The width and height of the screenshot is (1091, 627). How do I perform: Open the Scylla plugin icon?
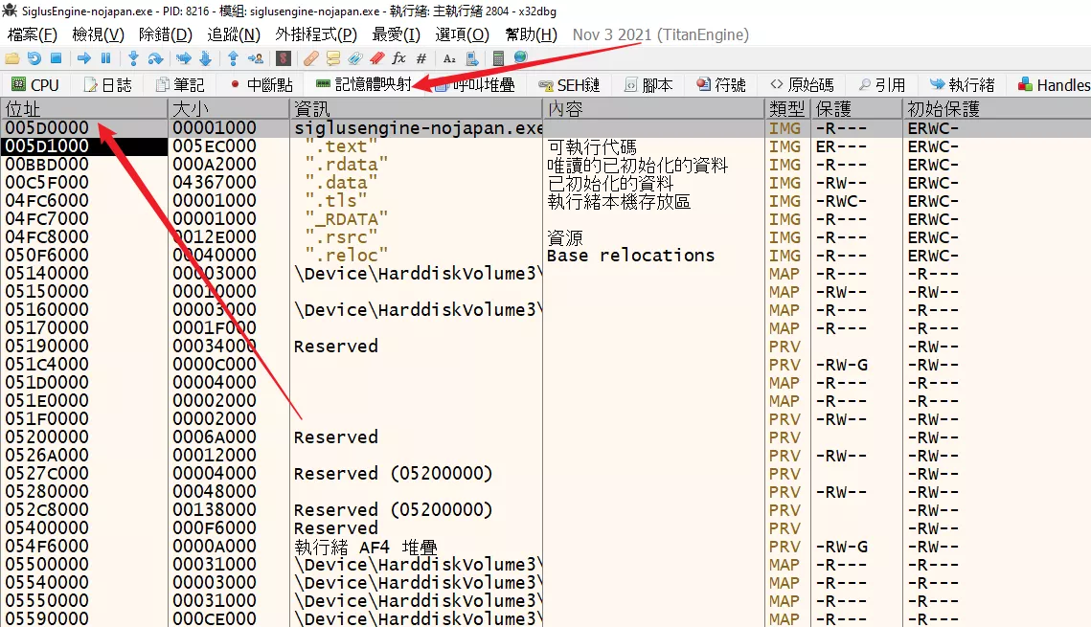coord(284,58)
